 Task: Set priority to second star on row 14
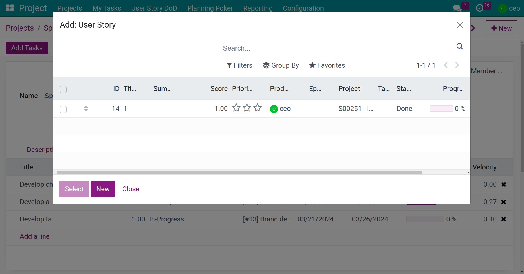coord(247,108)
